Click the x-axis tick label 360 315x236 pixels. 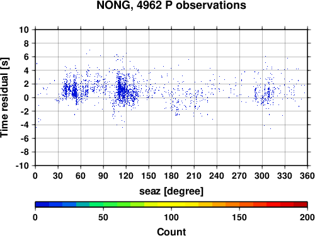tap(307, 176)
